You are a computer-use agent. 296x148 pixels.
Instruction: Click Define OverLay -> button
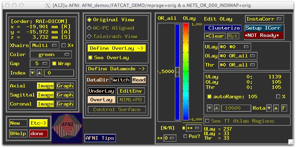click(116, 48)
